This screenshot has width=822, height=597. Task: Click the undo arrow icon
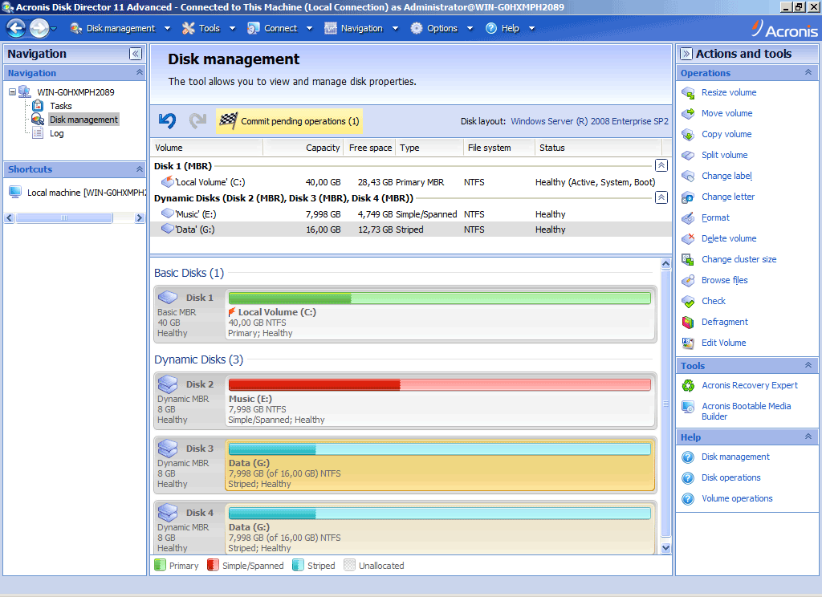pyautogui.click(x=167, y=121)
